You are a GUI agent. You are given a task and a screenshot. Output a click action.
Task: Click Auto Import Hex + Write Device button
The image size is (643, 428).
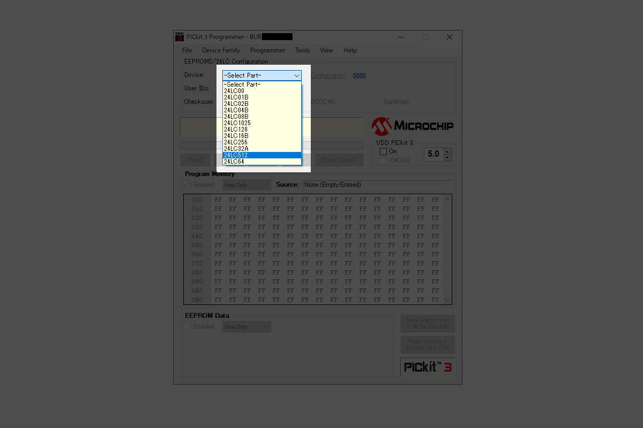tap(427, 323)
